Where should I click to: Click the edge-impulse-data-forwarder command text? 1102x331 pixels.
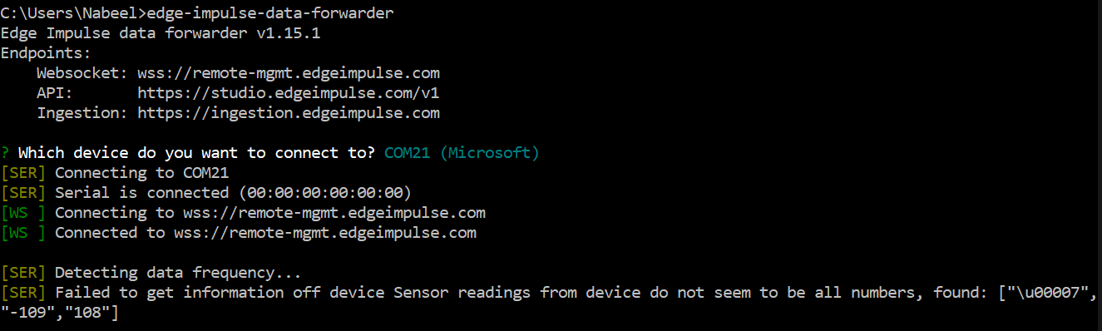(x=269, y=12)
